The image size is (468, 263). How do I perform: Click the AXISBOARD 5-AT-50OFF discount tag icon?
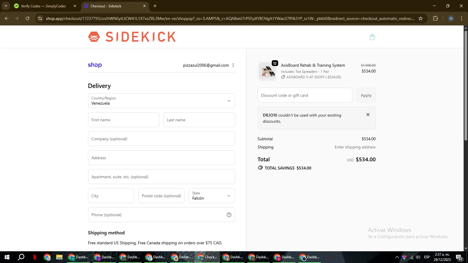pyautogui.click(x=283, y=77)
